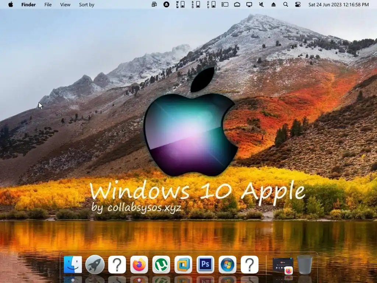Open the Trash bin in the dock
Screen dimensions: 377x283
pos(305,265)
